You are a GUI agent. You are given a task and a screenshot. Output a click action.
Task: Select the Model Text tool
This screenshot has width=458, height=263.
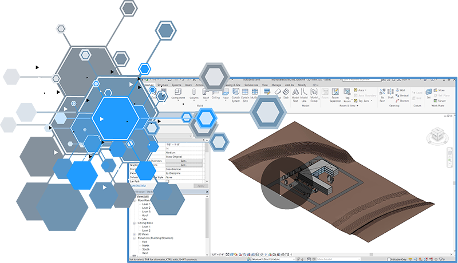[295, 94]
